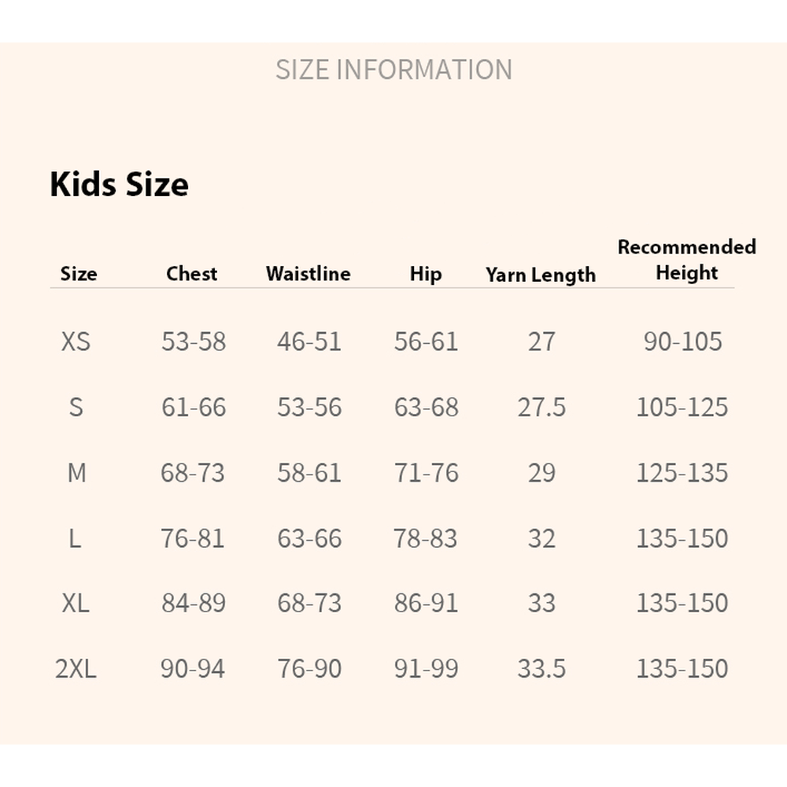The height and width of the screenshot is (787, 787).
Task: Click the Yarn Length column header
Action: pyautogui.click(x=541, y=275)
